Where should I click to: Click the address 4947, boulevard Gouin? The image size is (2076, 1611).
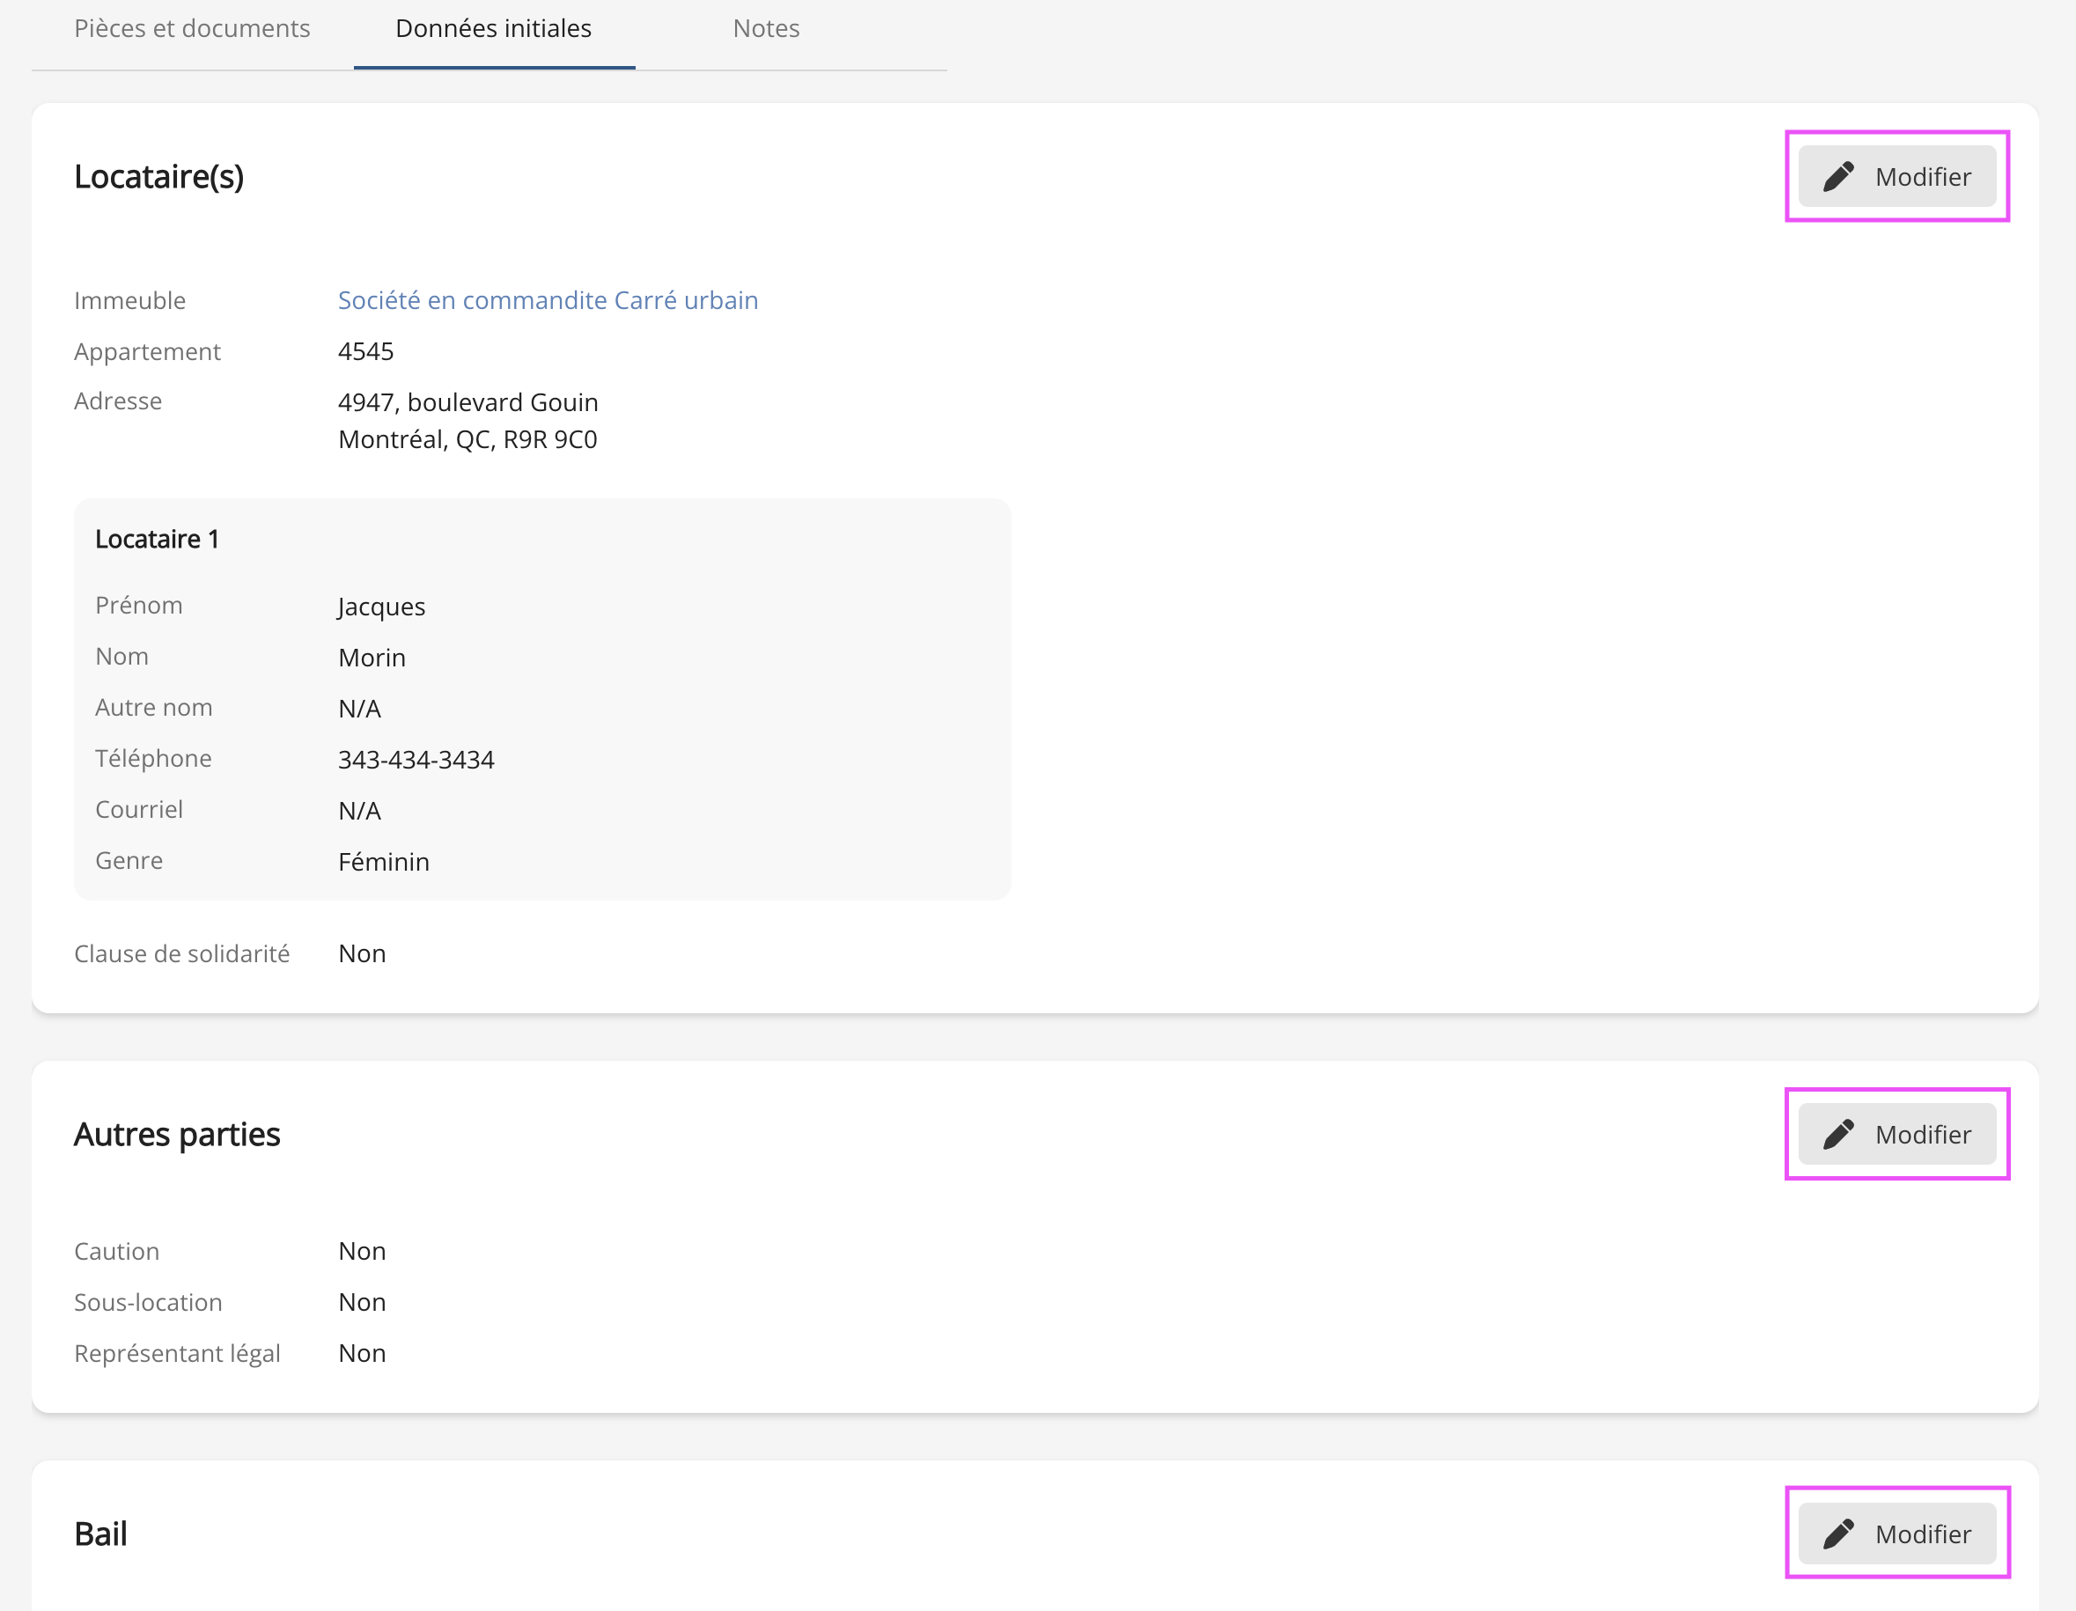[x=467, y=402]
